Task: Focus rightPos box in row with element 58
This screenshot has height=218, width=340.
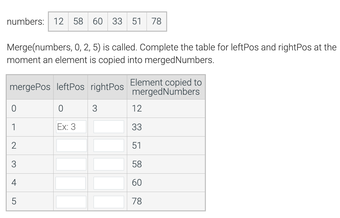Action: (x=109, y=164)
